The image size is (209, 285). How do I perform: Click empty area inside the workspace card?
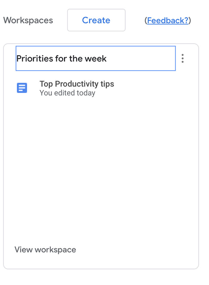101,164
